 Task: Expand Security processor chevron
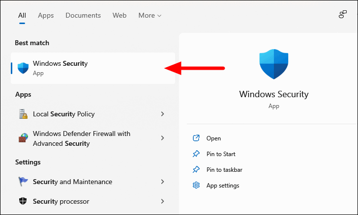[x=162, y=201]
